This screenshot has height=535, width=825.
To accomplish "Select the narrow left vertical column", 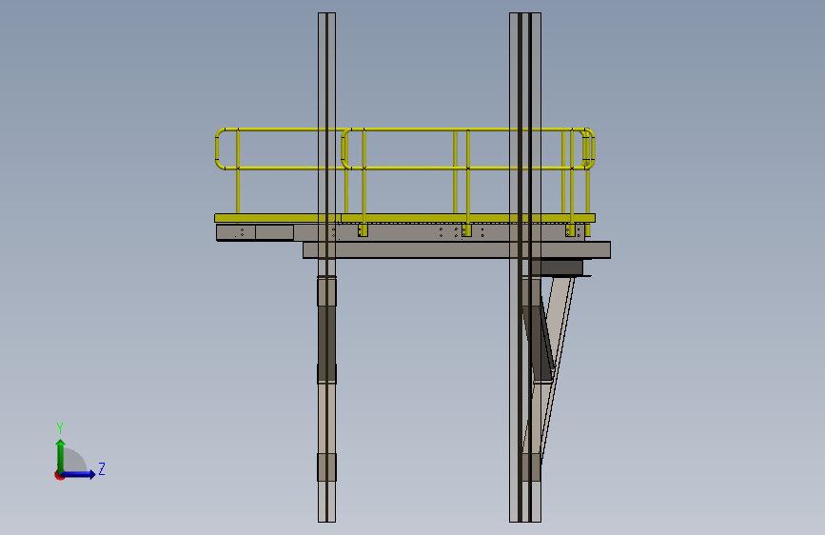I will pyautogui.click(x=326, y=267).
